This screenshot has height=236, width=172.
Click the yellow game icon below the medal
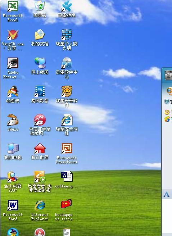coord(167,119)
